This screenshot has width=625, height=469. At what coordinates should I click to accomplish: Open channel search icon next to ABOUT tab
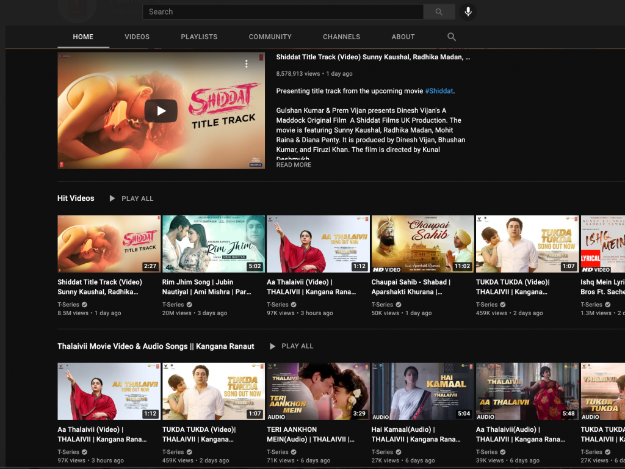click(451, 37)
